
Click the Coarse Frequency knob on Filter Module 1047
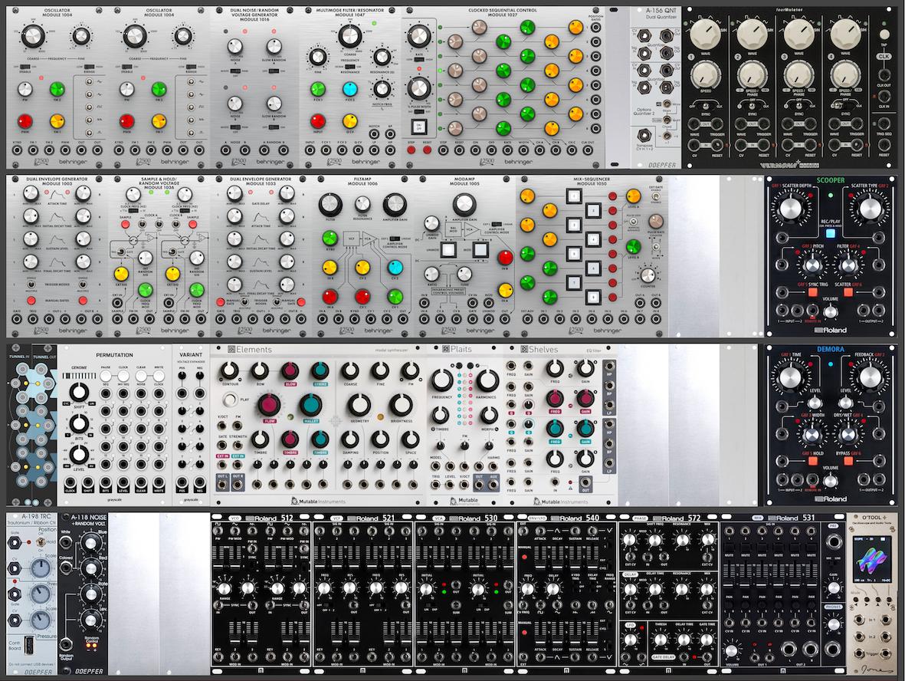coord(349,36)
